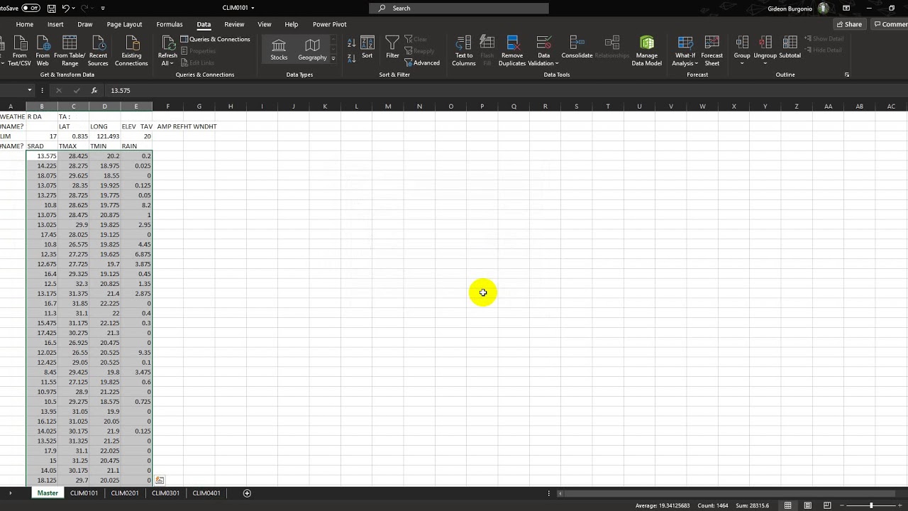Expand the Name Box dropdown
Screen dimensions: 908x511
click(30, 90)
